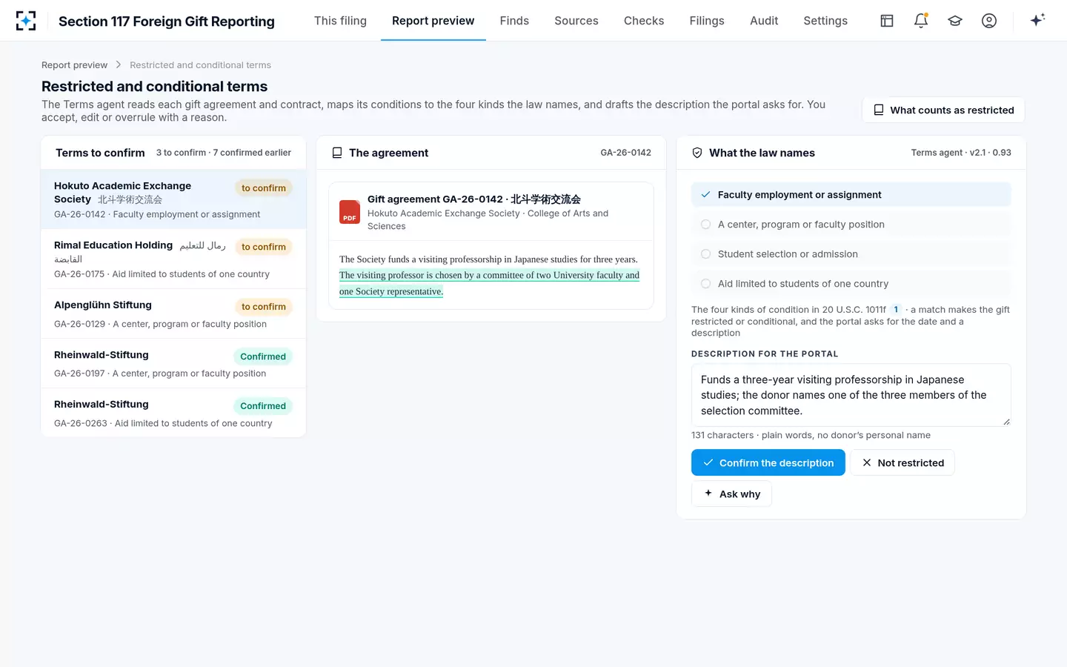Open the layout panel icon
The width and height of the screenshot is (1067, 667).
pyautogui.click(x=887, y=21)
